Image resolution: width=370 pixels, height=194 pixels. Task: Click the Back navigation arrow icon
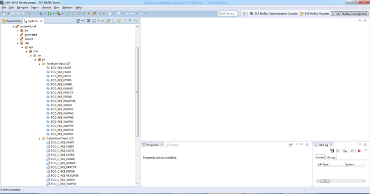[x=133, y=14]
